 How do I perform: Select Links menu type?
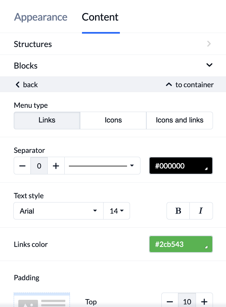click(47, 120)
